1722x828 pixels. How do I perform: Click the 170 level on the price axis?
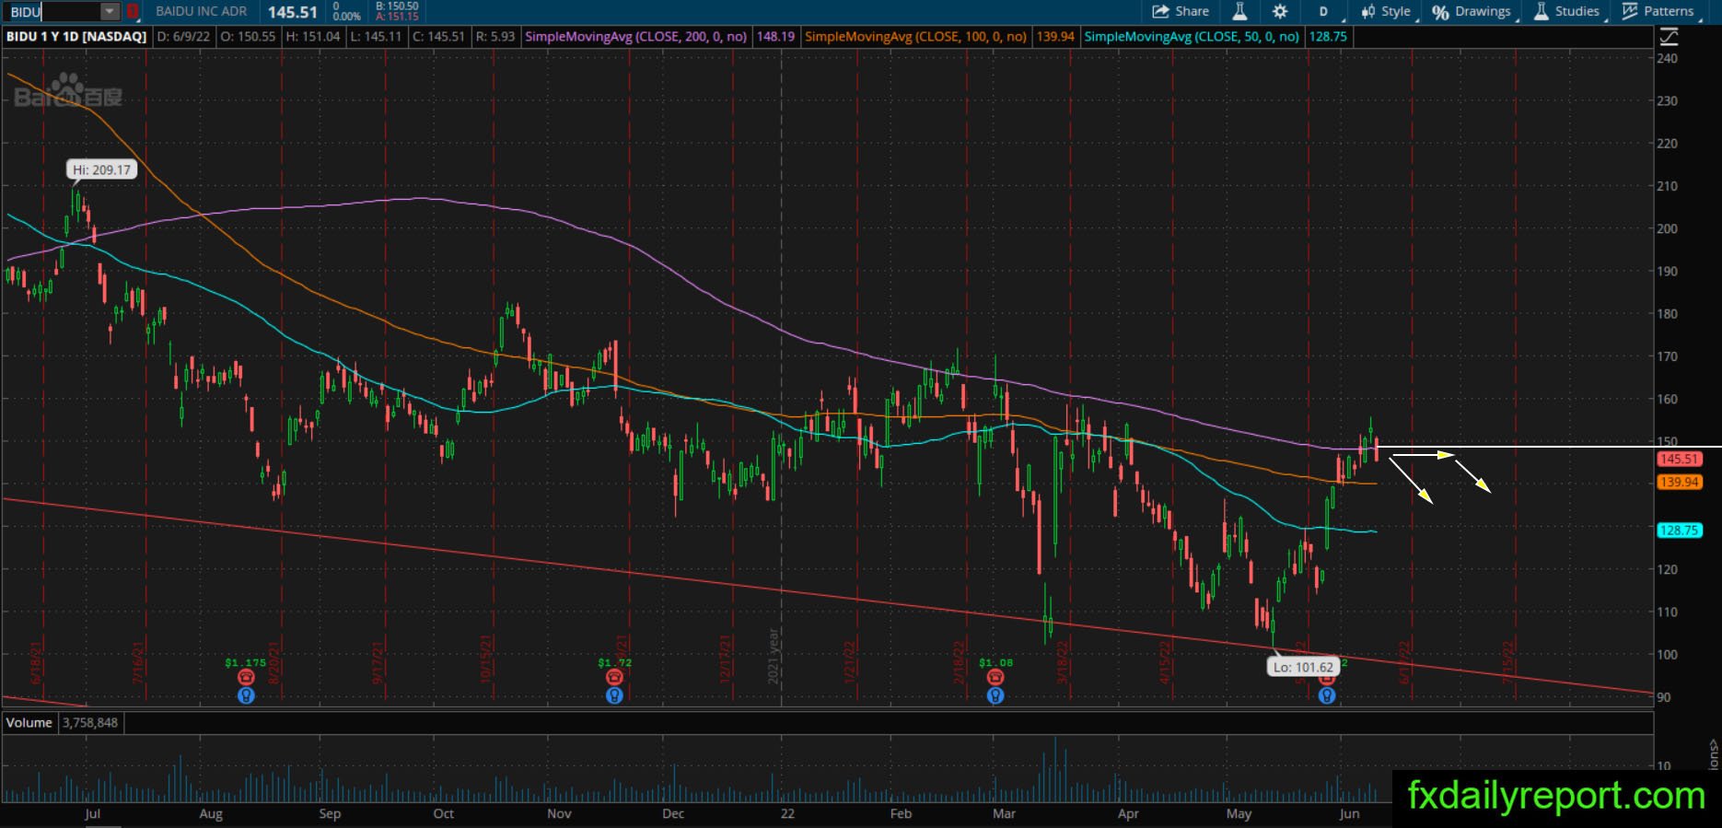click(x=1667, y=356)
